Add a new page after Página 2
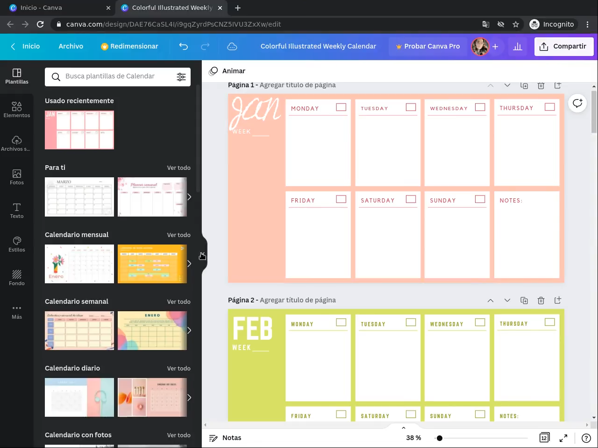The image size is (598, 448). pyautogui.click(x=558, y=301)
